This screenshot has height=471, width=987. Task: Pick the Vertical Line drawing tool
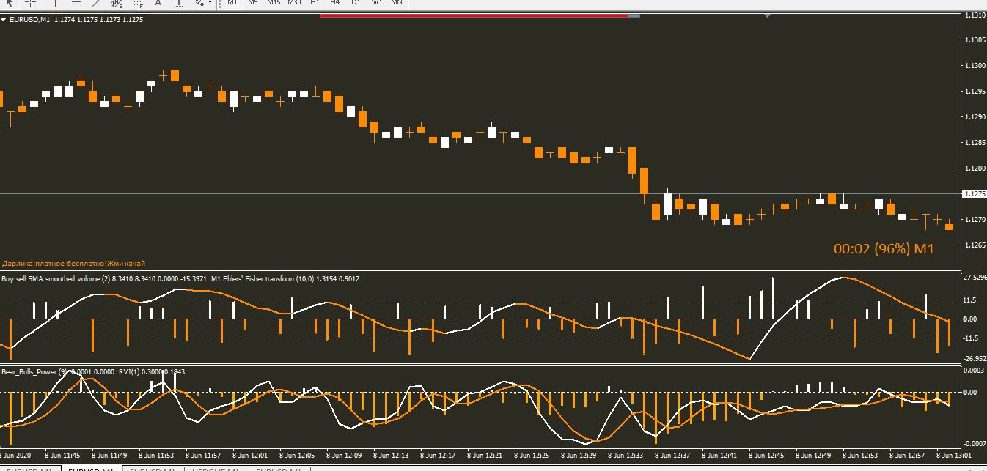(54, 2)
